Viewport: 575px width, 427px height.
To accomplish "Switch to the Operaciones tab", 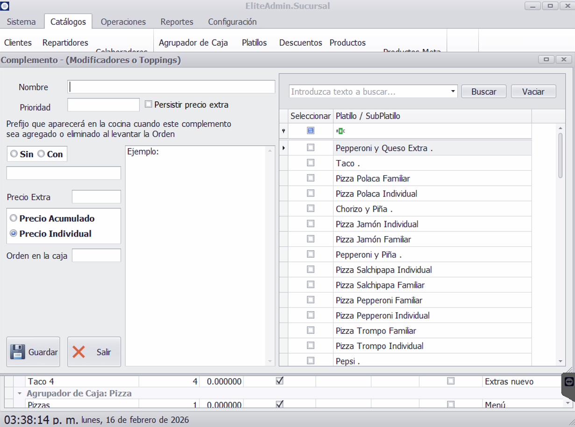I will [x=123, y=22].
